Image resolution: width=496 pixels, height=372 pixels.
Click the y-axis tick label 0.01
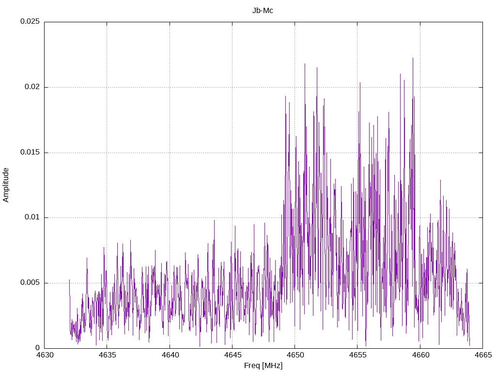(x=32, y=217)
